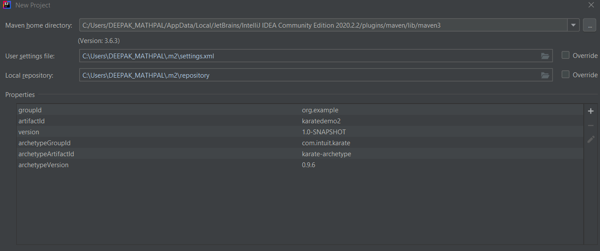Enable Override for Local repository
The width and height of the screenshot is (600, 251).
(x=566, y=75)
